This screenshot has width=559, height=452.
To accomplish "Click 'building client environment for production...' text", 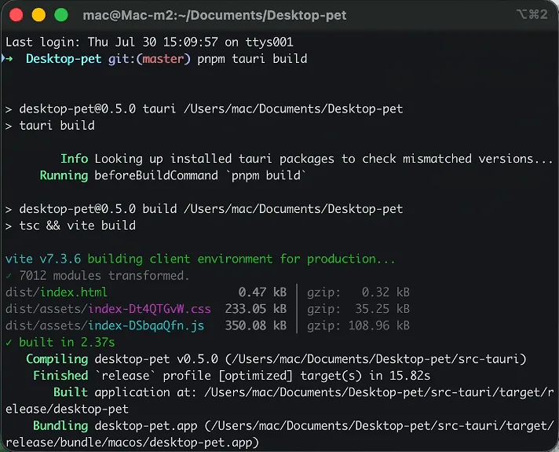I will (x=242, y=259).
